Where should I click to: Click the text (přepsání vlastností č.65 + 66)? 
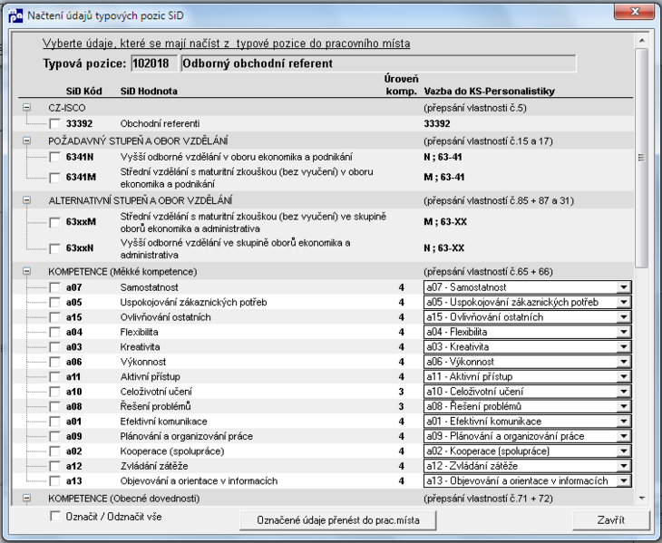488,272
